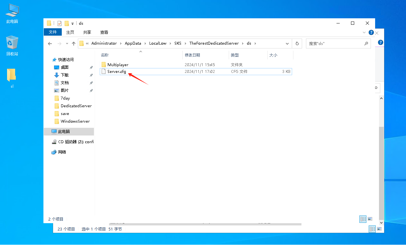Sort by the 名称 column header

pos(141,55)
